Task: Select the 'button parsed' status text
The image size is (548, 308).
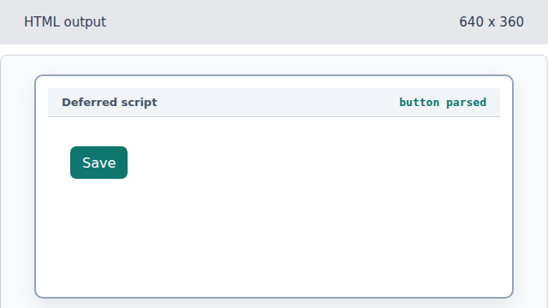Action: click(x=443, y=103)
